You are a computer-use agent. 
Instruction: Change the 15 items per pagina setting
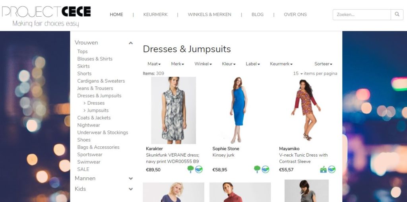[x=298, y=74]
